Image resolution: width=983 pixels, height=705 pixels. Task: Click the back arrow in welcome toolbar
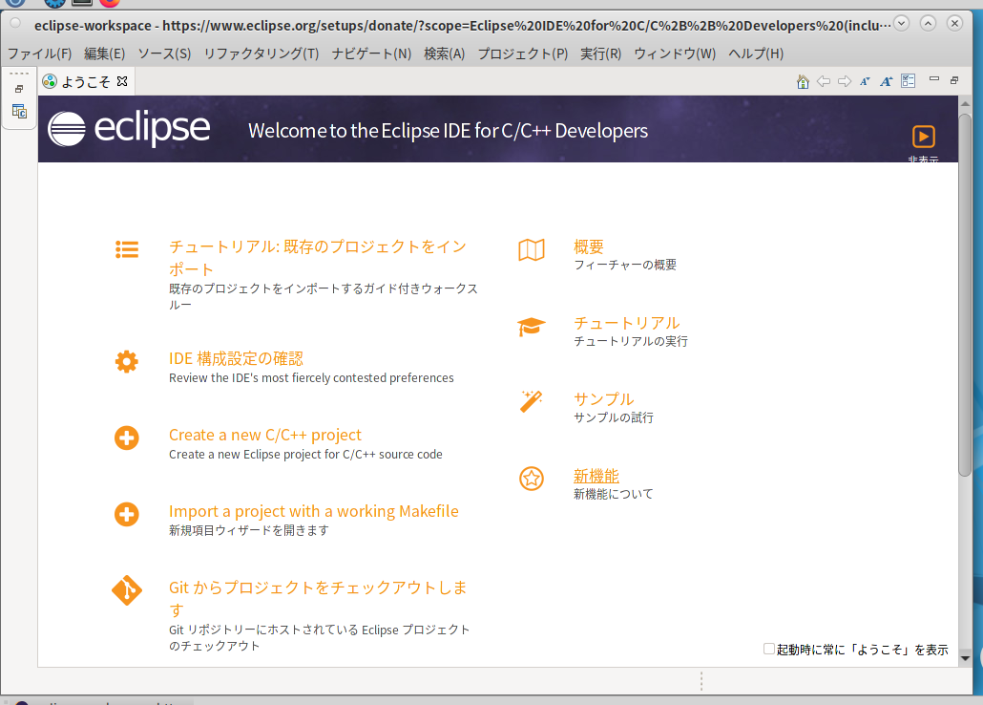(x=823, y=81)
